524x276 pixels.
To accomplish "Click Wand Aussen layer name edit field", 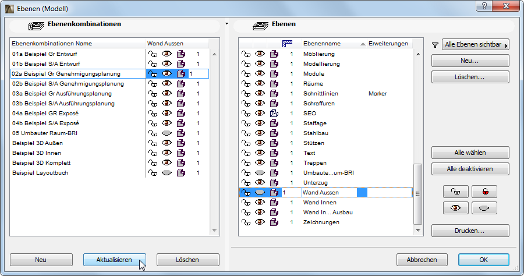I will pyautogui.click(x=329, y=193).
